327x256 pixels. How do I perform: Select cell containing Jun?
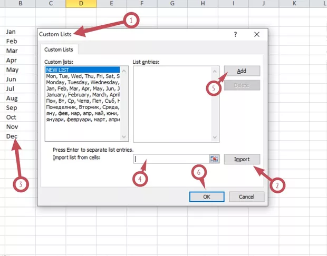[x=20, y=79]
